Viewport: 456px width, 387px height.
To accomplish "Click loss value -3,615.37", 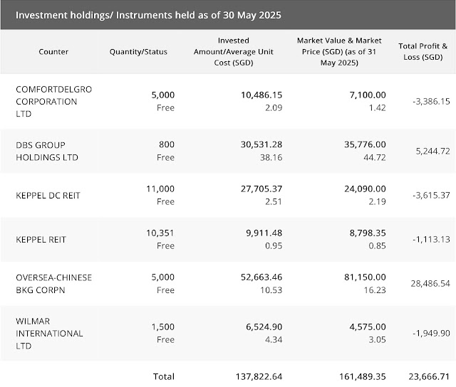I will click(431, 196).
